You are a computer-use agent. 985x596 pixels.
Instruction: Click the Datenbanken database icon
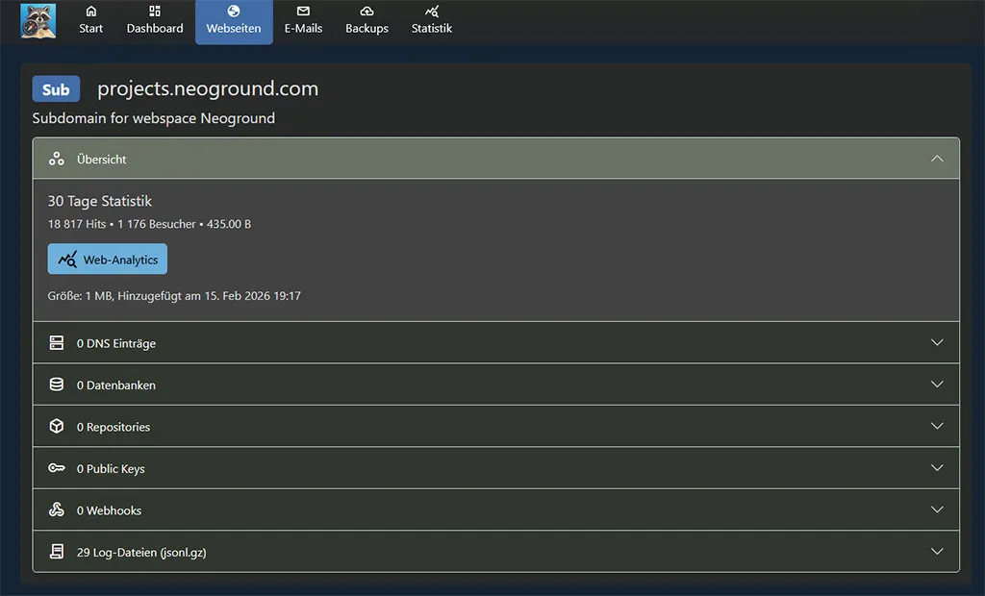[x=57, y=385]
